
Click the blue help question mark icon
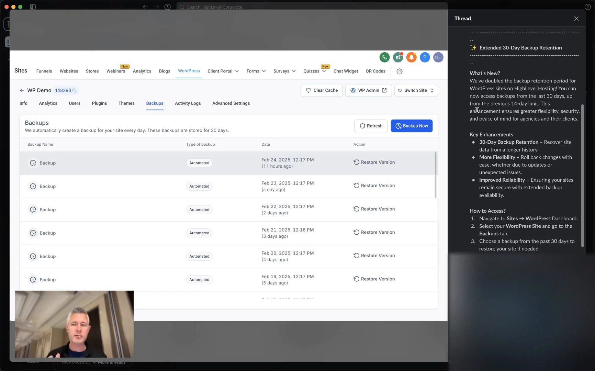(425, 57)
